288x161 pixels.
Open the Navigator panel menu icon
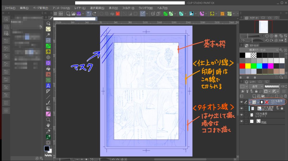tap(241, 18)
